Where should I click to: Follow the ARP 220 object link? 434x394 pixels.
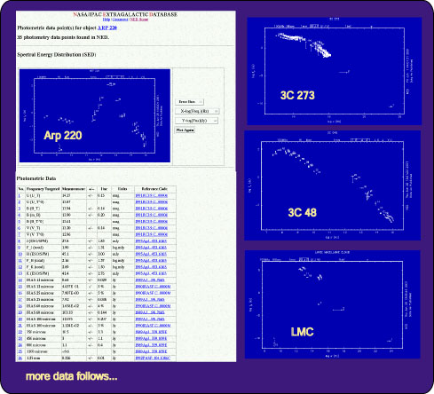[107, 28]
